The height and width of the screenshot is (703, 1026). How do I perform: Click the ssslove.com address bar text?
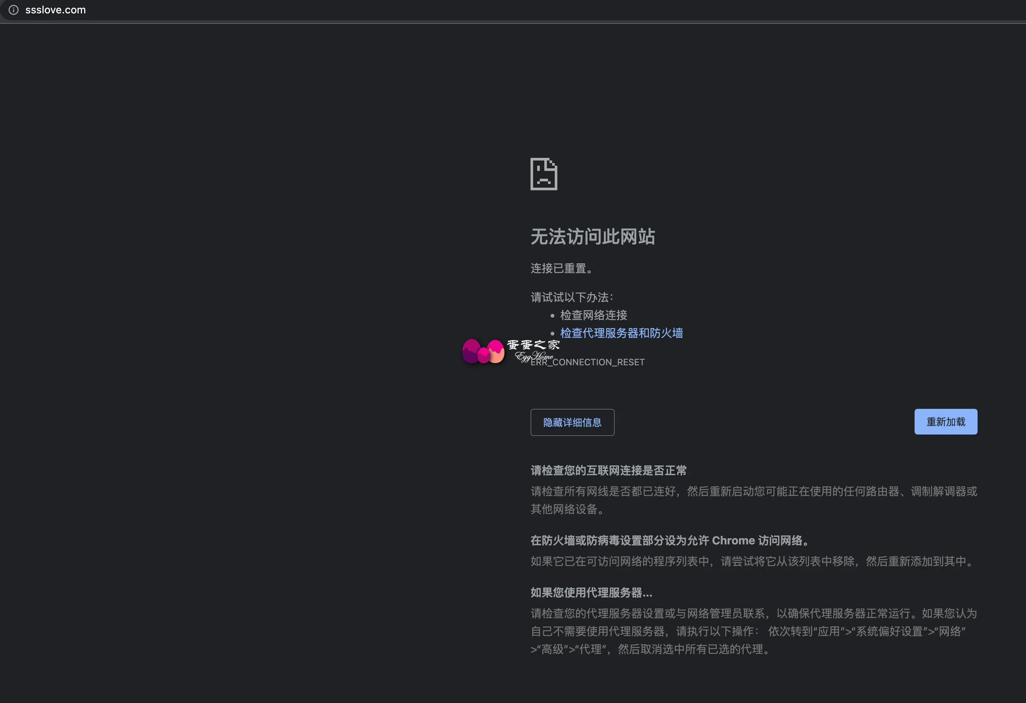pyautogui.click(x=56, y=10)
